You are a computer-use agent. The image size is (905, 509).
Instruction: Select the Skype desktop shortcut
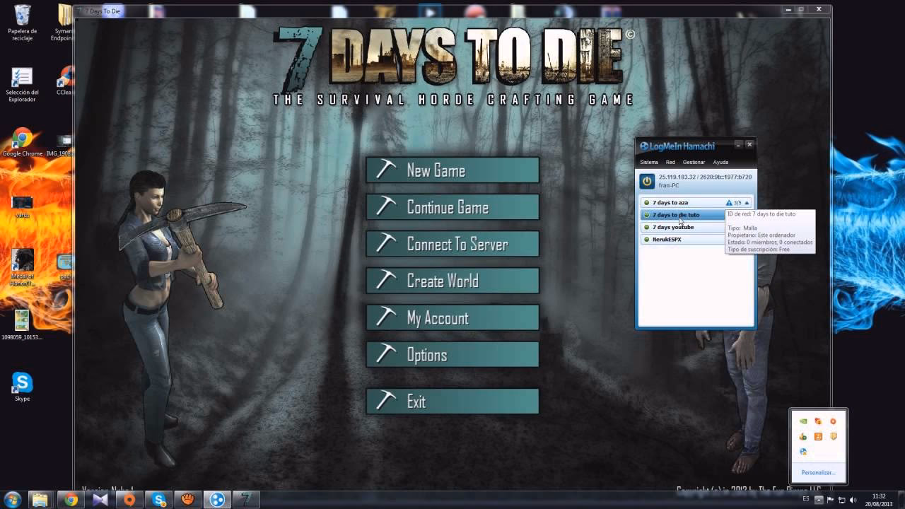coord(22,387)
